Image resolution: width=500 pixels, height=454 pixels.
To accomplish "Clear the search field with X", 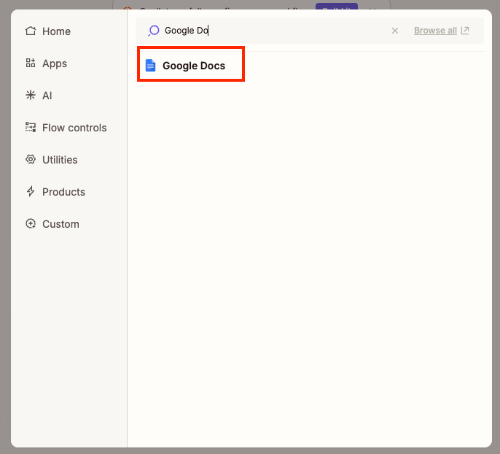I will click(395, 31).
